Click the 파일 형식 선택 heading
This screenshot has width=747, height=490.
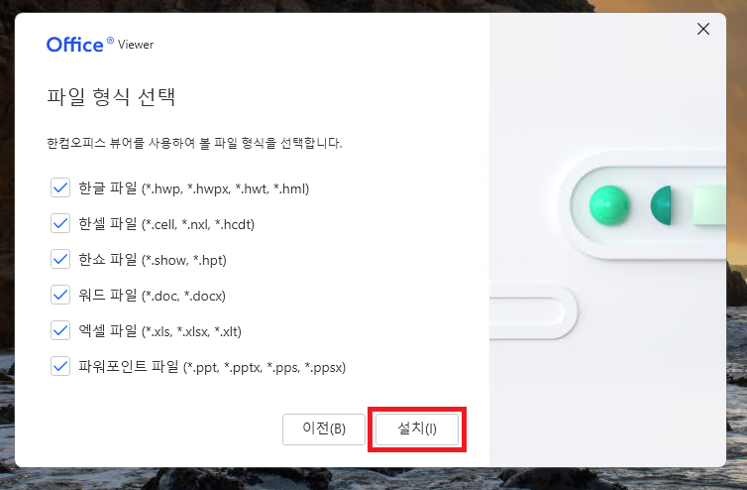click(x=111, y=97)
